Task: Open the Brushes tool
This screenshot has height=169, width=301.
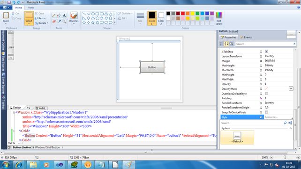Action: point(74,17)
